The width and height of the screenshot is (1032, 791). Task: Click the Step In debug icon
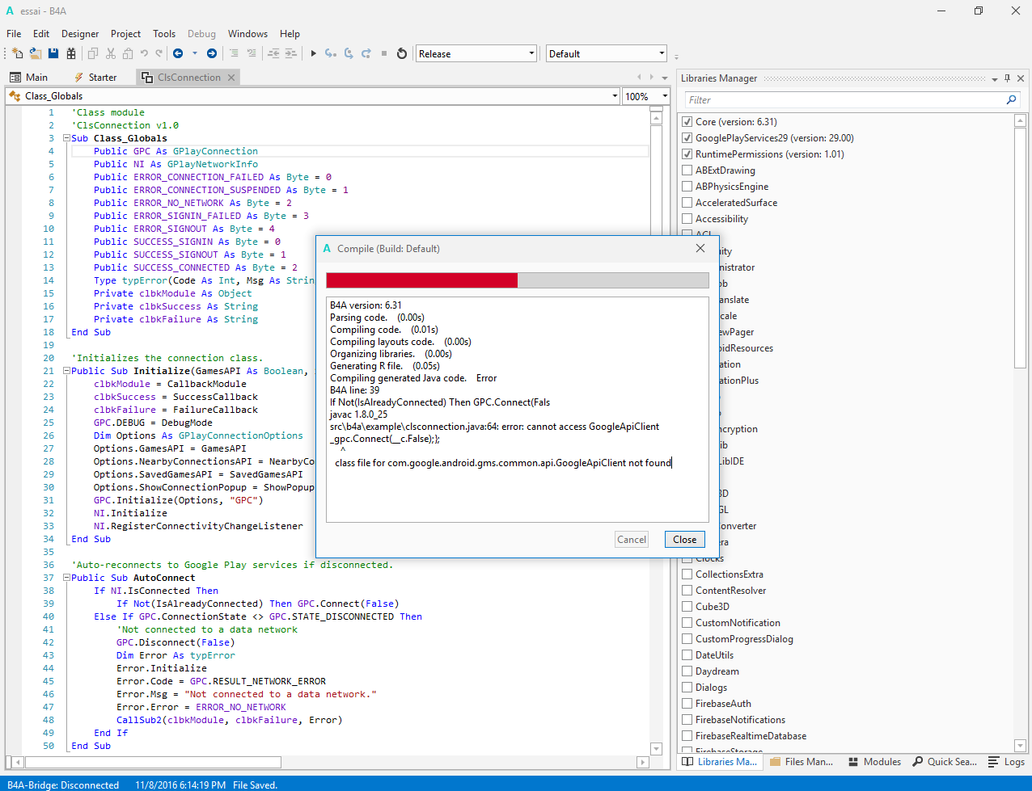331,53
